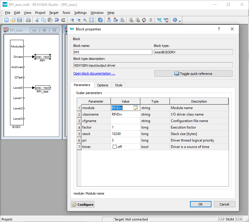Confirm dialog with OK button
The image size is (249, 222).
[201, 204]
